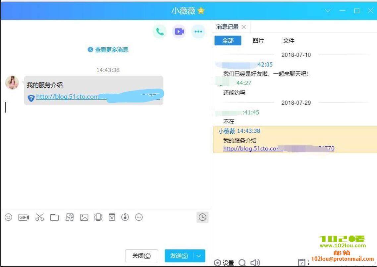Viewport: 377px width, 267px height.
Task: Start a voice call with 小薇薇
Action: pyautogui.click(x=160, y=31)
